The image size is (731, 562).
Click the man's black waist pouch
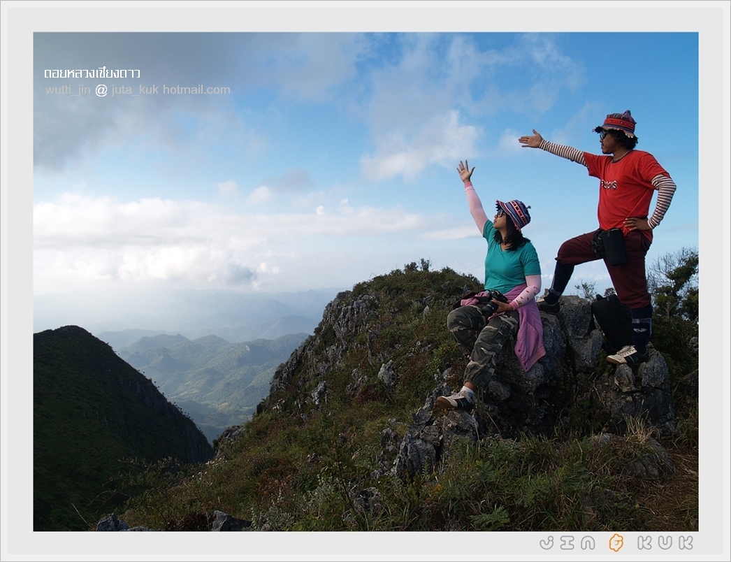[612, 247]
